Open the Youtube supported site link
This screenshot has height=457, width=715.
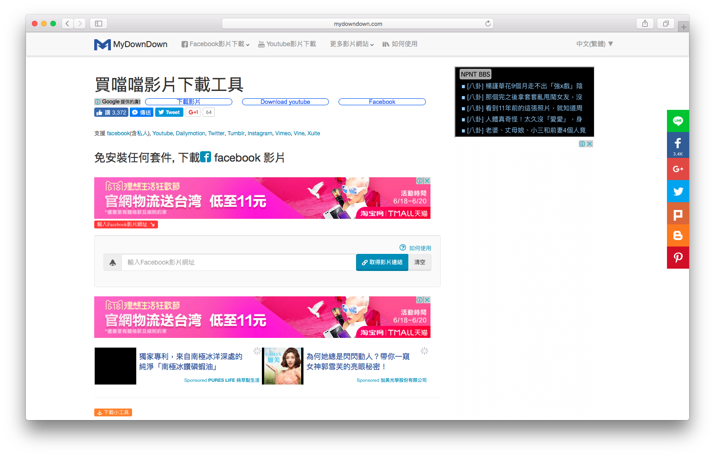pos(163,133)
